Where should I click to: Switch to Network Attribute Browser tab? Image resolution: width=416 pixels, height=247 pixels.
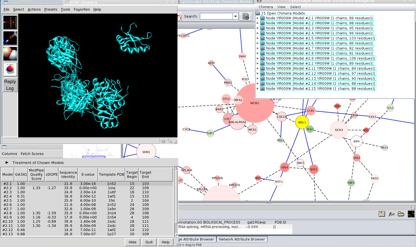tap(242, 239)
